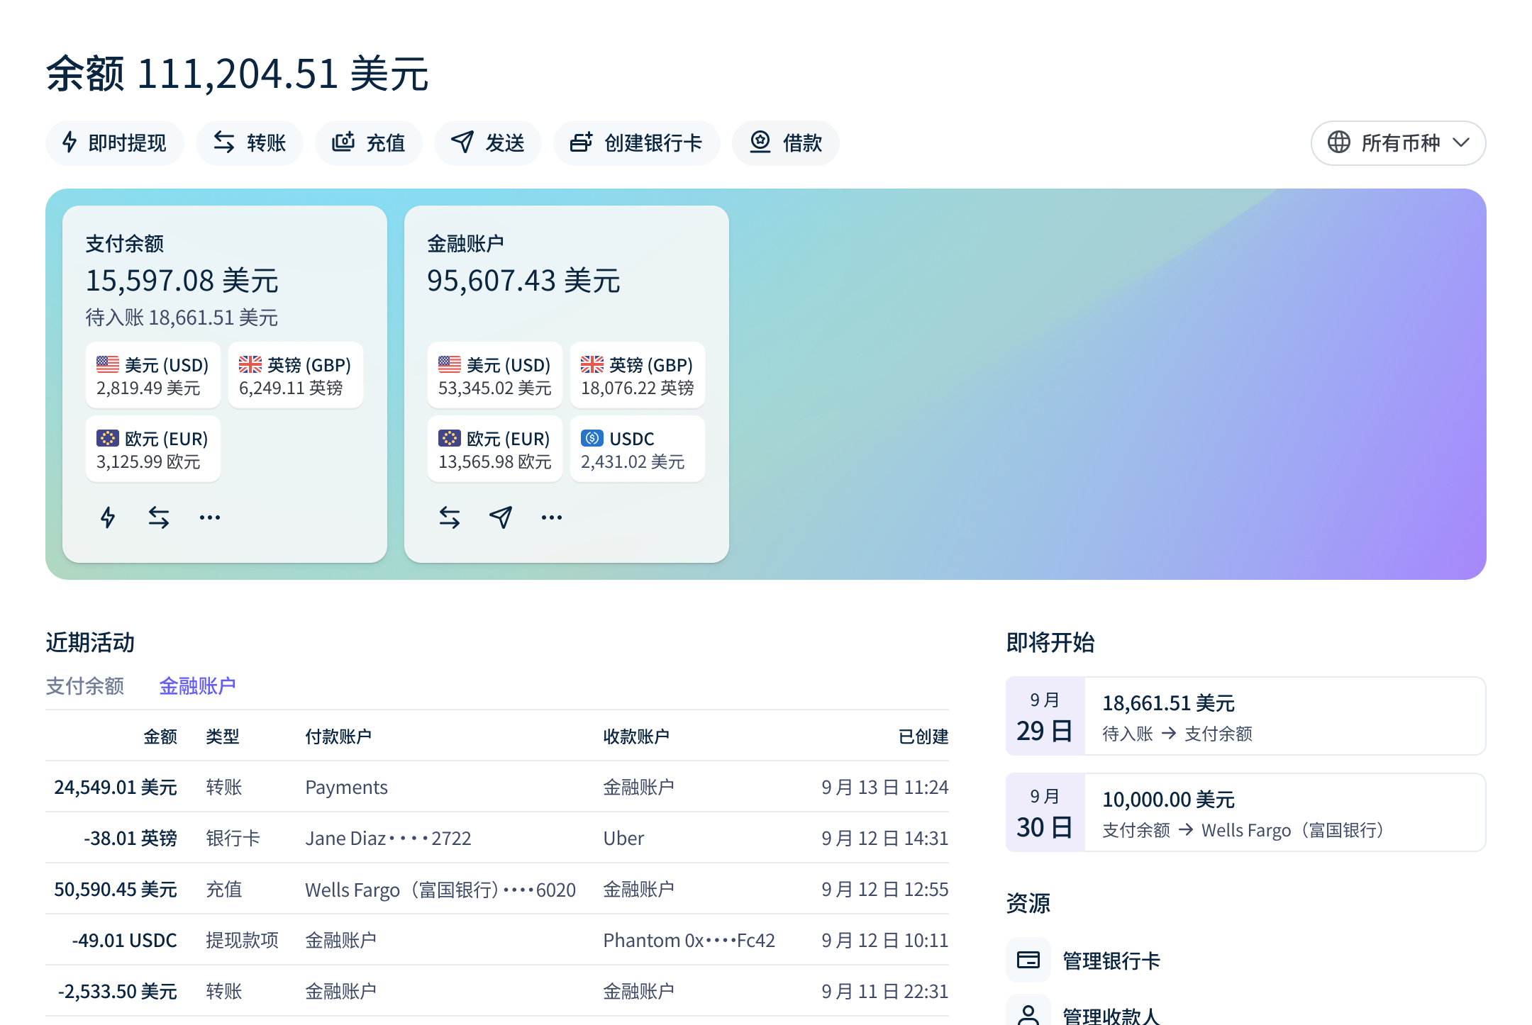Open the 9月29日 upcoming payout item
The width and height of the screenshot is (1532, 1025).
click(x=1245, y=716)
